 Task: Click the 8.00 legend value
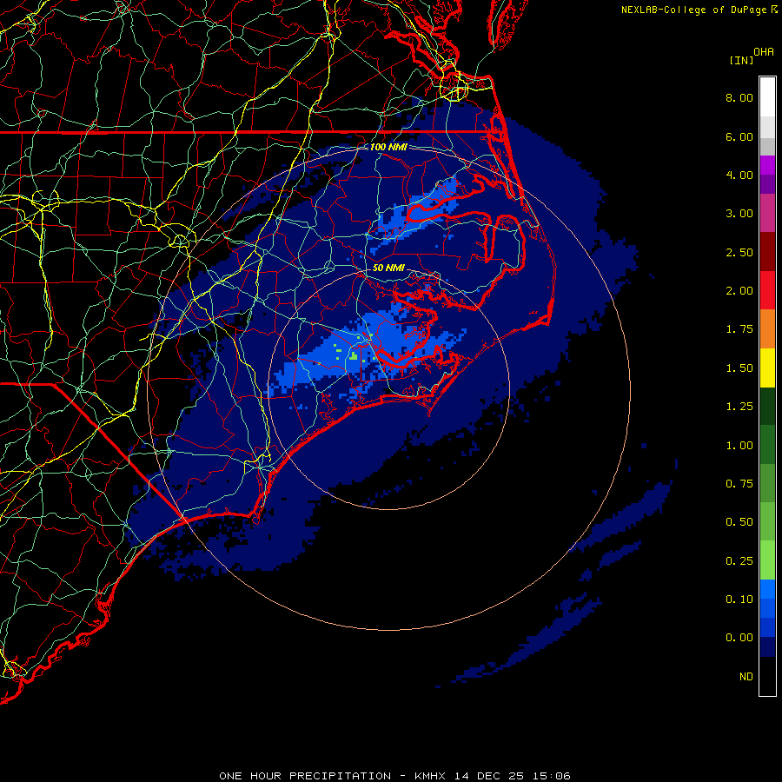(x=739, y=97)
